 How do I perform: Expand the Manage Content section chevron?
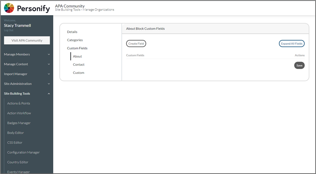click(x=49, y=64)
